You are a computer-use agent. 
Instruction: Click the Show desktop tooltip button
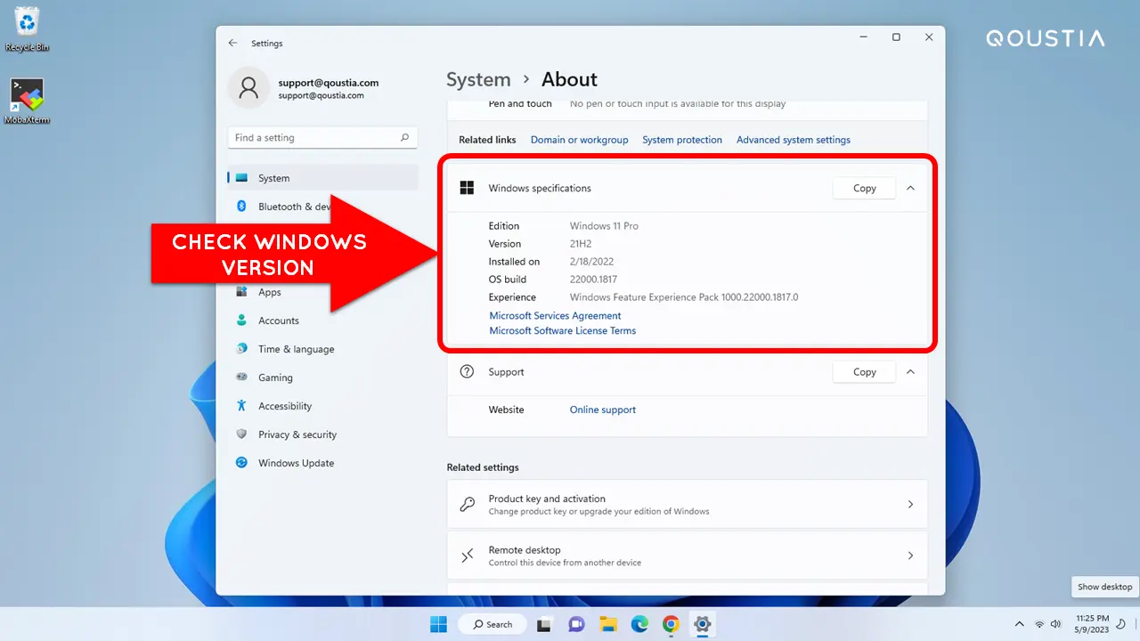click(x=1104, y=587)
